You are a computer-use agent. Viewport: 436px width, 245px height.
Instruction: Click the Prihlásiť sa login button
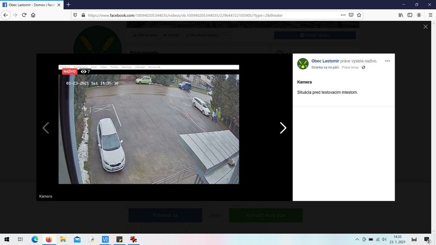pyautogui.click(x=165, y=215)
